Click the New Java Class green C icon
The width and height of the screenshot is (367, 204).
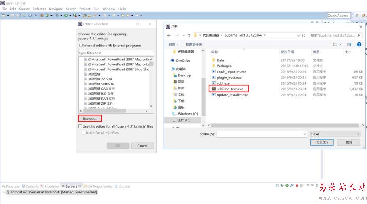(x=47, y=16)
